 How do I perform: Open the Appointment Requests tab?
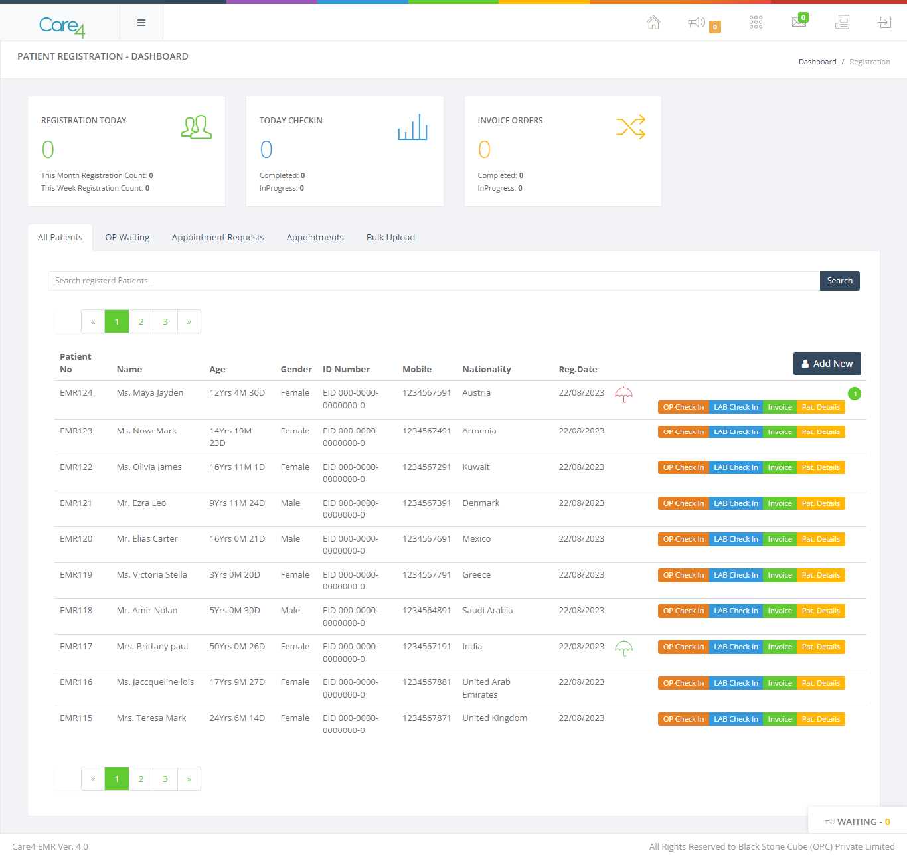[x=218, y=237]
